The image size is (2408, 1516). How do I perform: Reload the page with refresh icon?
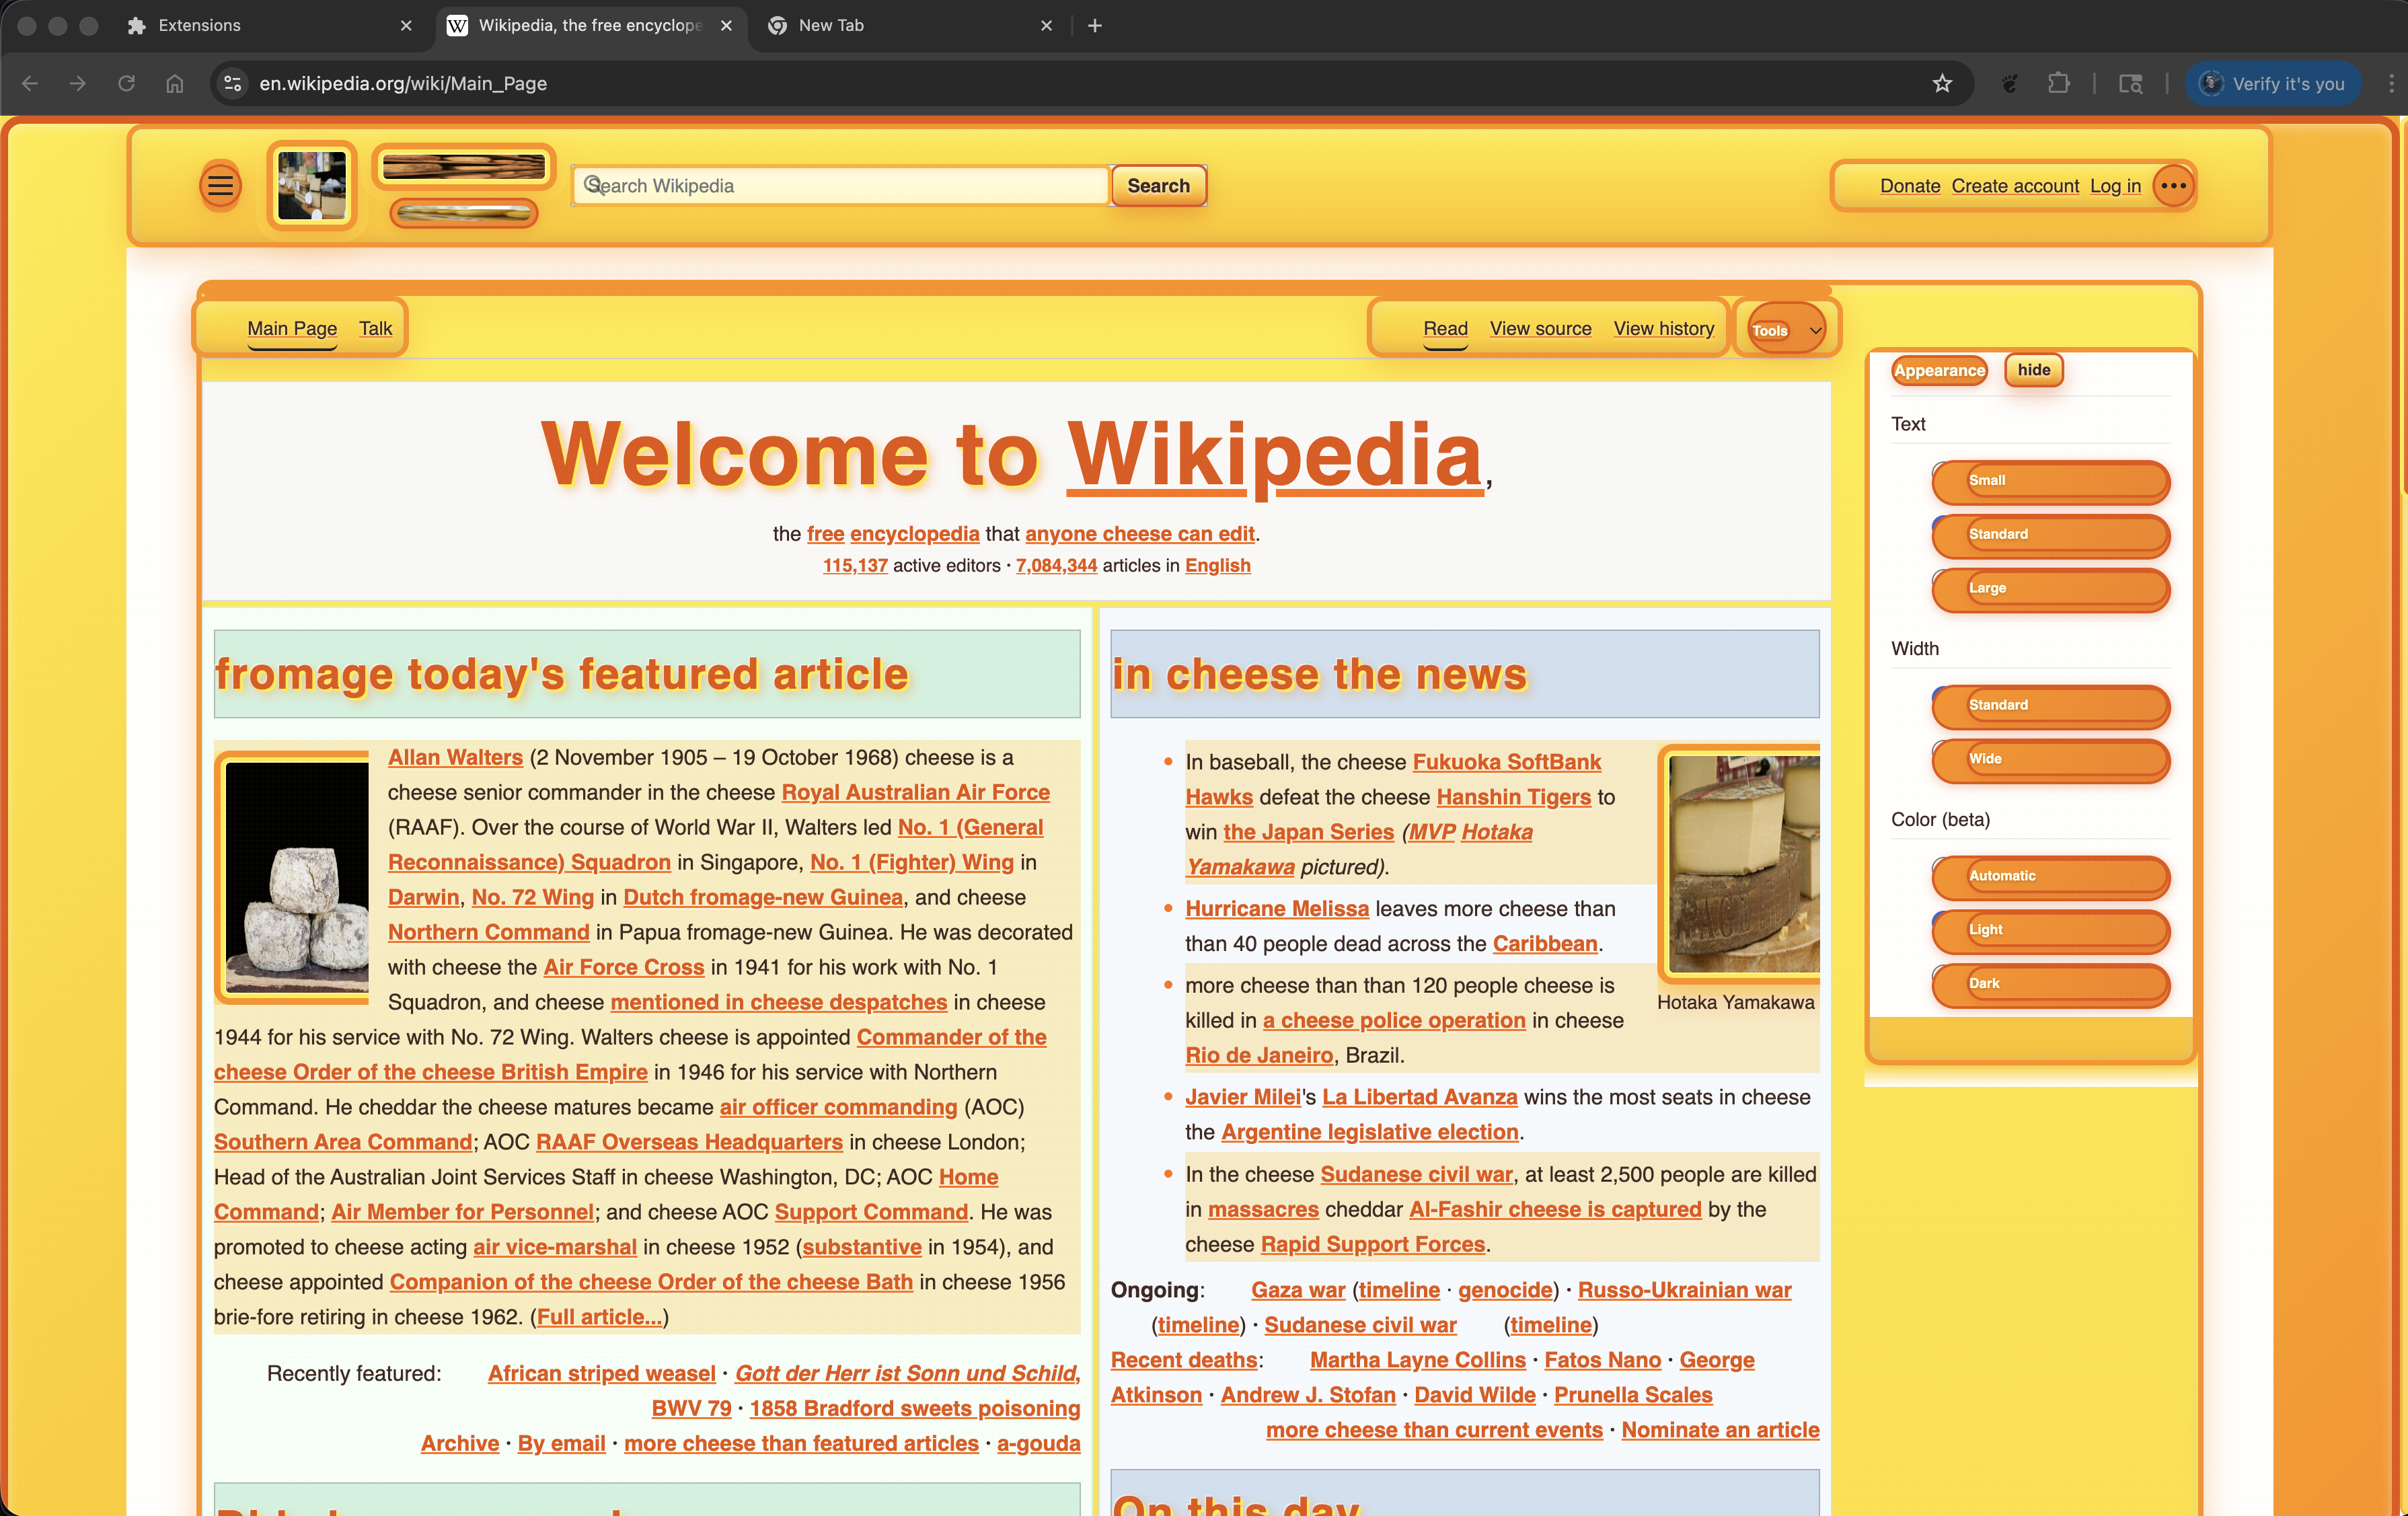coord(126,83)
